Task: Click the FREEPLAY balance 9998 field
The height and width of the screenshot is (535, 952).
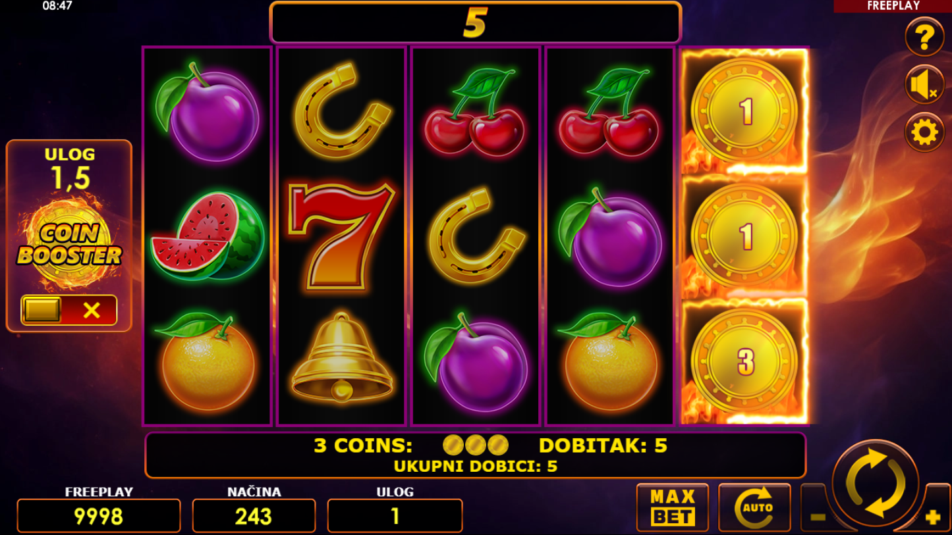Action: click(99, 515)
